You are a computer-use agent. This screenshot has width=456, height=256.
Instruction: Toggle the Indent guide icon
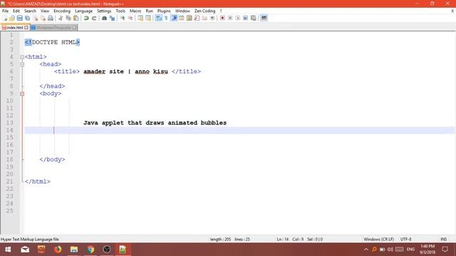pyautogui.click(x=174, y=18)
